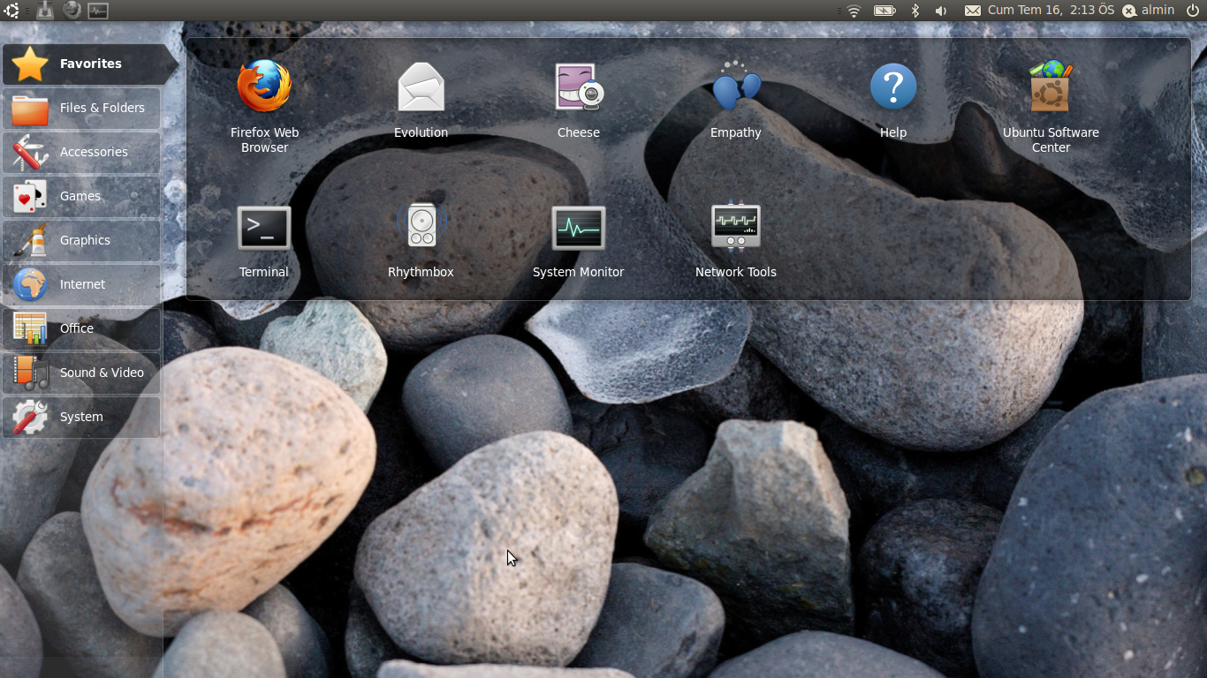Open the Bluetooth indicator menu
This screenshot has height=678, width=1207.
(x=915, y=11)
